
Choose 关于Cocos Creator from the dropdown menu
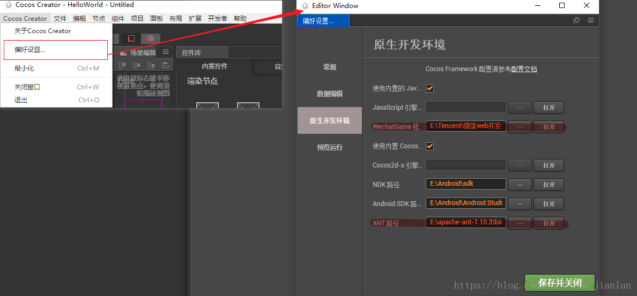coord(56,31)
